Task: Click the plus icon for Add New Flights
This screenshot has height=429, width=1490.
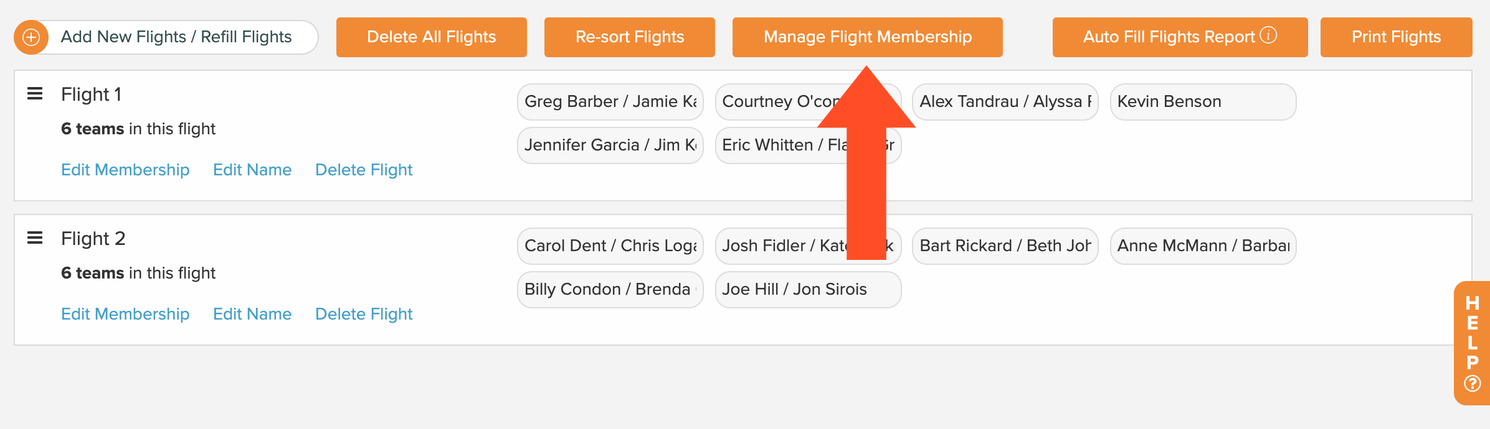Action: (31, 37)
